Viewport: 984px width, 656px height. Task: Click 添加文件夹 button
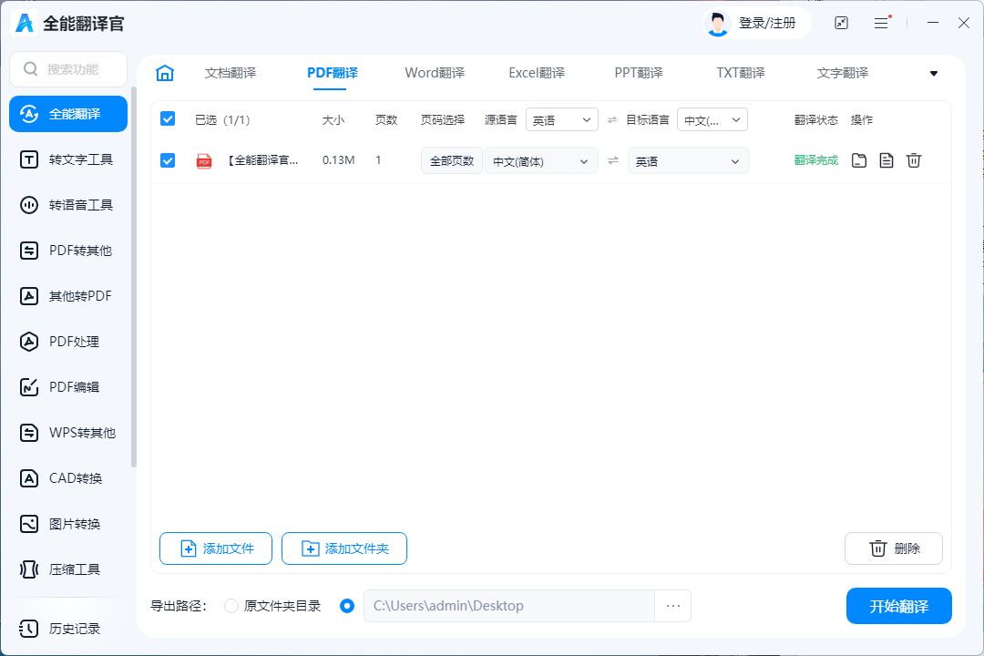343,548
